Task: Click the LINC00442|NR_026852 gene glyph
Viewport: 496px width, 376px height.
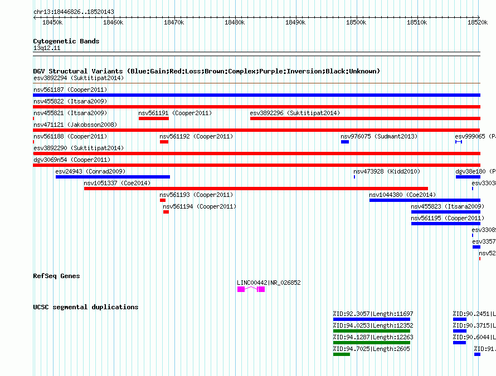Action: (251, 289)
